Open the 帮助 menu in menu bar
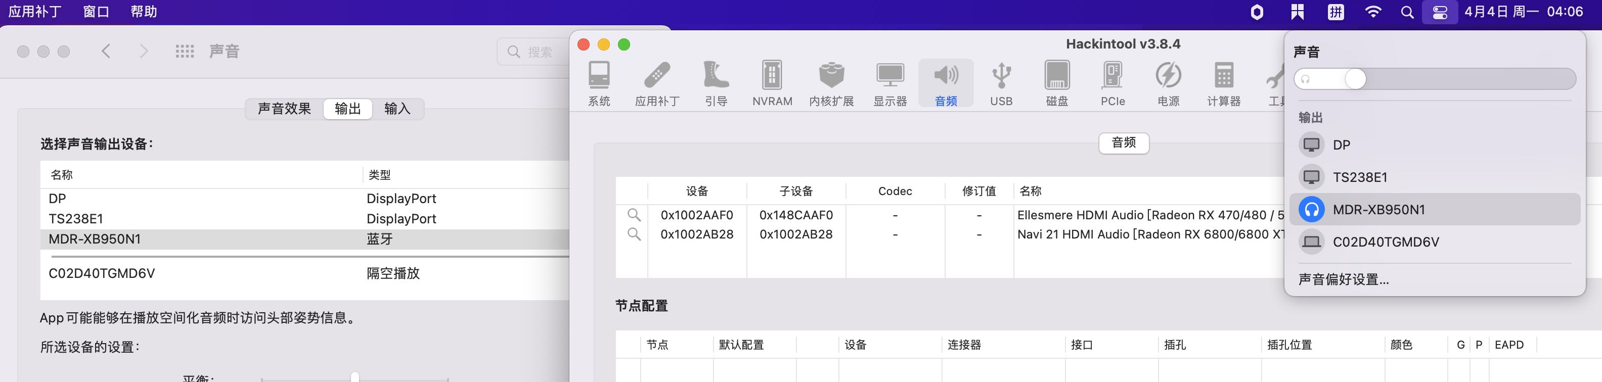The image size is (1602, 382). point(144,12)
